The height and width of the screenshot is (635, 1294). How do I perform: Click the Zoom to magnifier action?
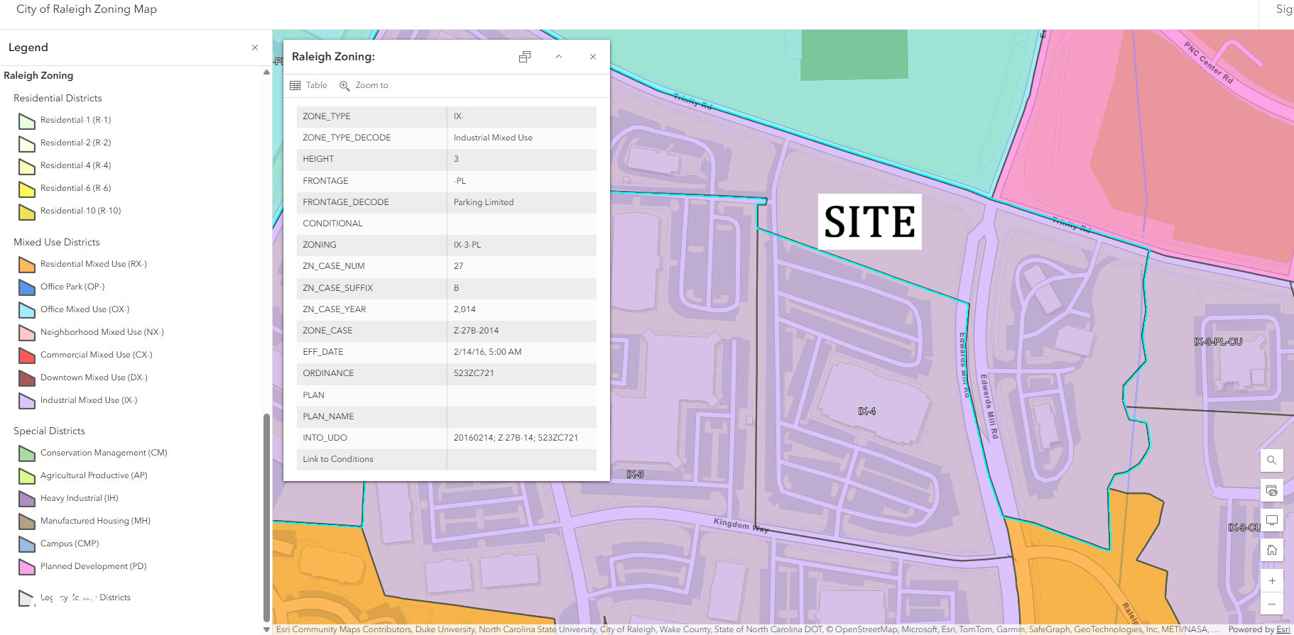364,85
